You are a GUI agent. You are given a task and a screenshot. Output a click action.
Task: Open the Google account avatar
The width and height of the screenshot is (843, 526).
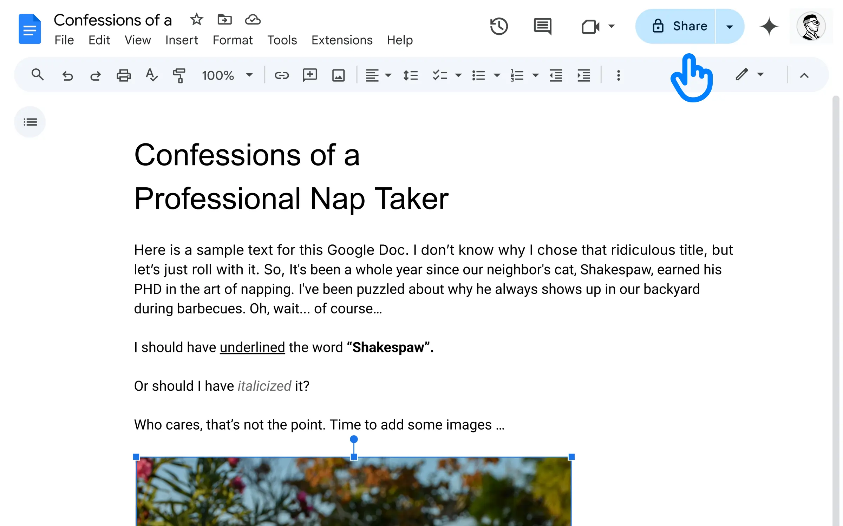[811, 26]
